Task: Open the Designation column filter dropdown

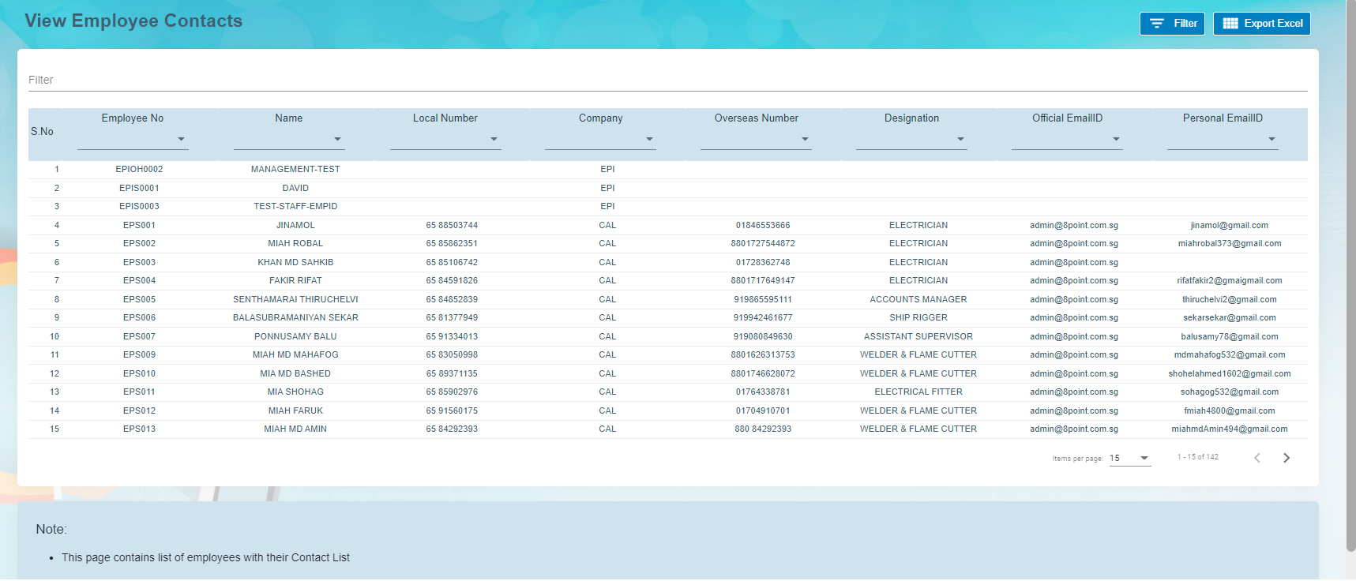Action: 960,139
